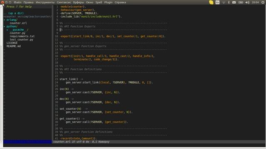Open the Синтаксис menu
Image resolution: width=266 pixels, height=149 pixels.
coord(64,2)
